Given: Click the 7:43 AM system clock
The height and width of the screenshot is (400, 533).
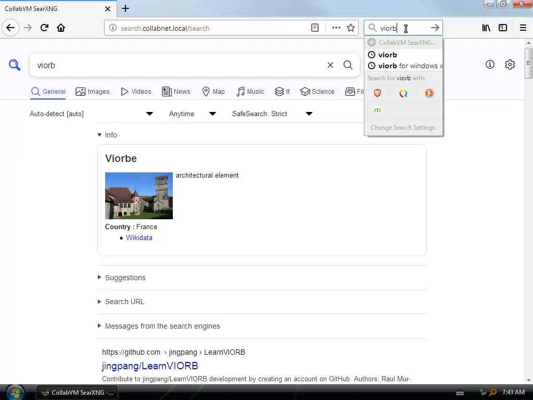Looking at the screenshot, I should point(513,392).
